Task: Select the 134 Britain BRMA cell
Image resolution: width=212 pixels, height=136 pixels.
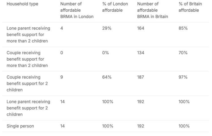Action: tap(140, 53)
